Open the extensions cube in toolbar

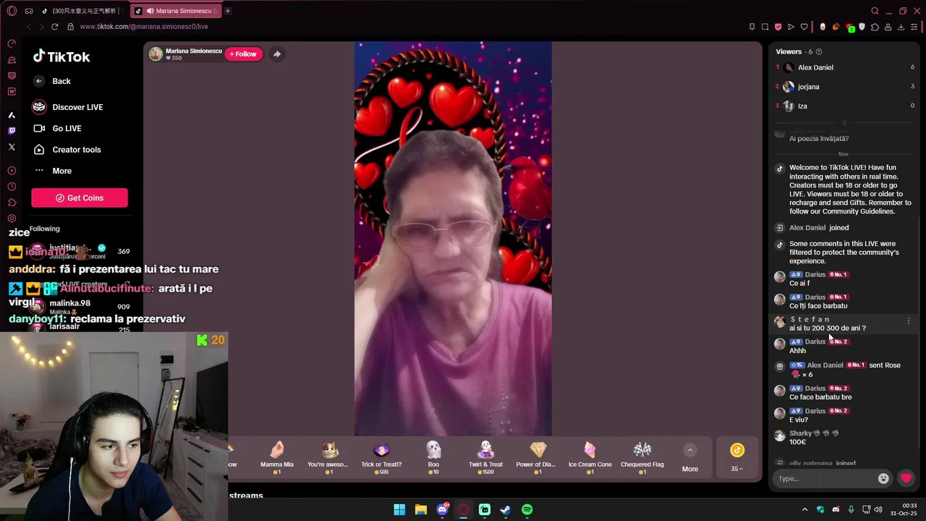tap(875, 27)
